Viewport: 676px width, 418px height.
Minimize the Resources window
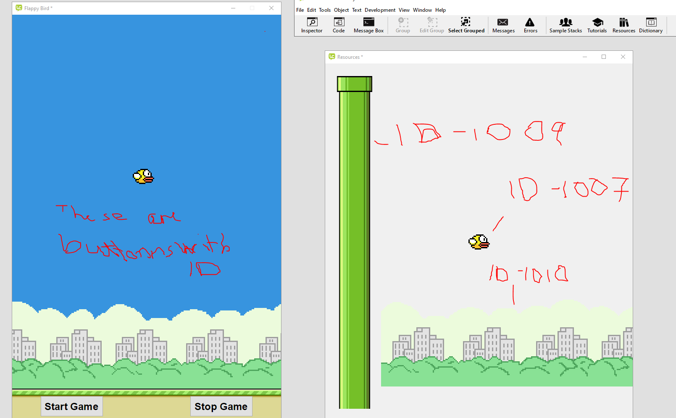(x=584, y=57)
